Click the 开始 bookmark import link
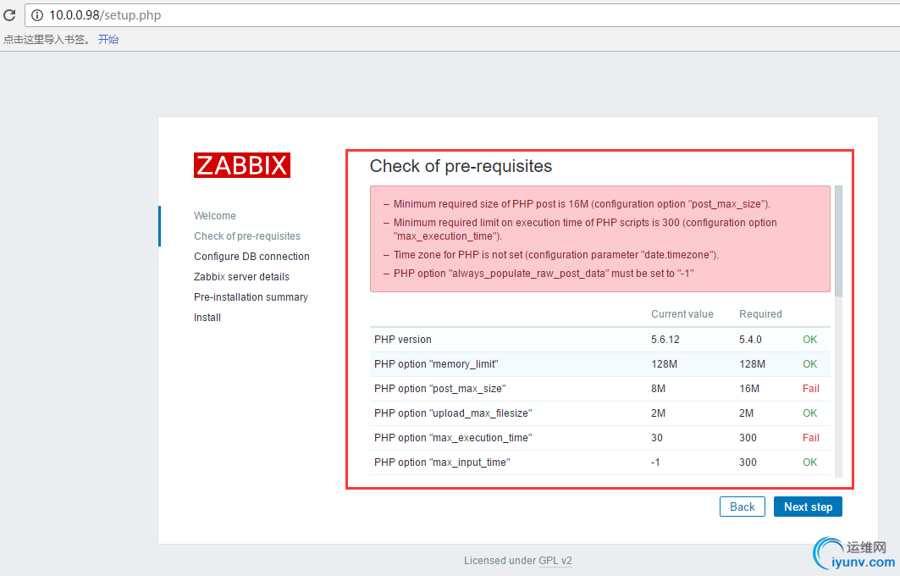This screenshot has width=900, height=576. [108, 40]
